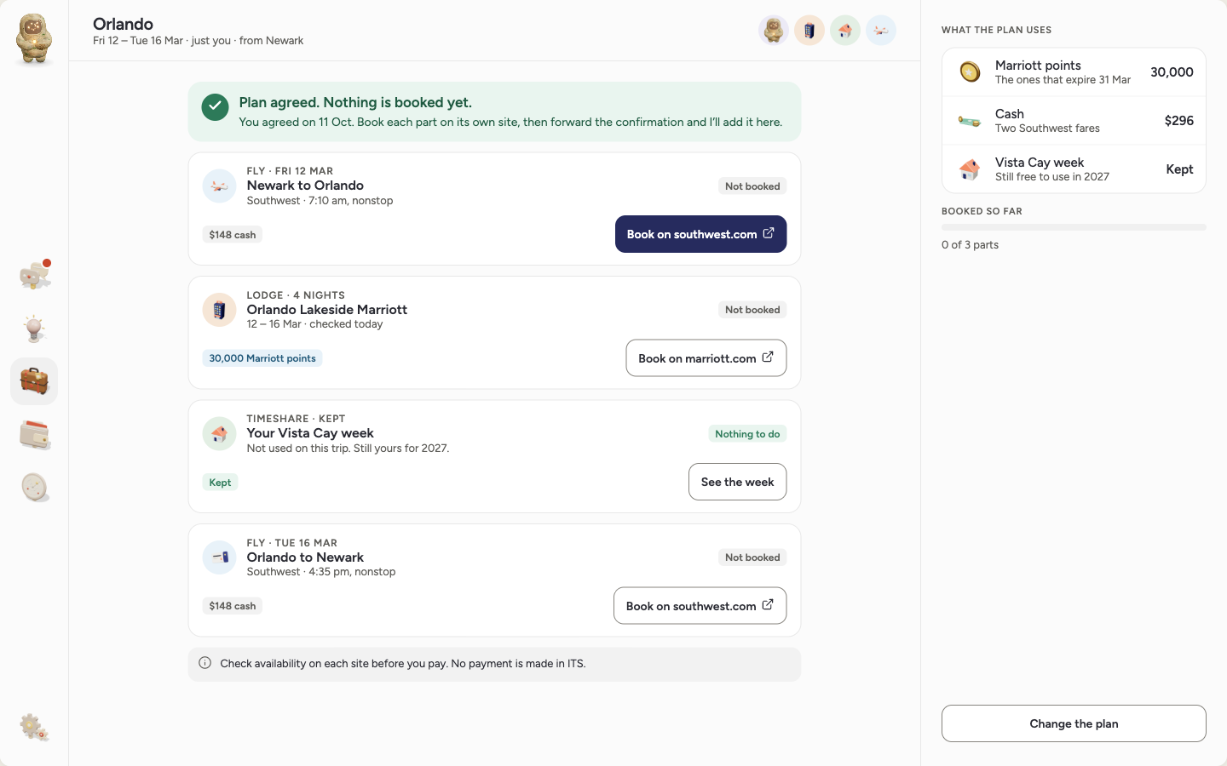Click Change the plan button
Screen dimensions: 1227x766
(x=1074, y=723)
